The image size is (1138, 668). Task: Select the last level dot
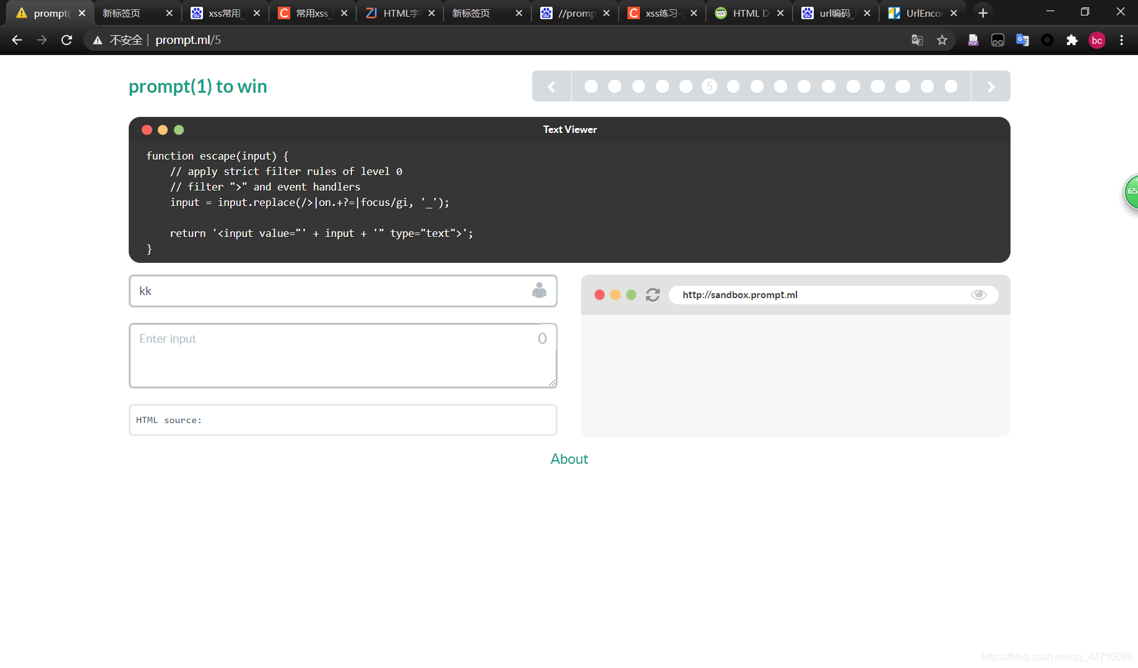pos(951,87)
